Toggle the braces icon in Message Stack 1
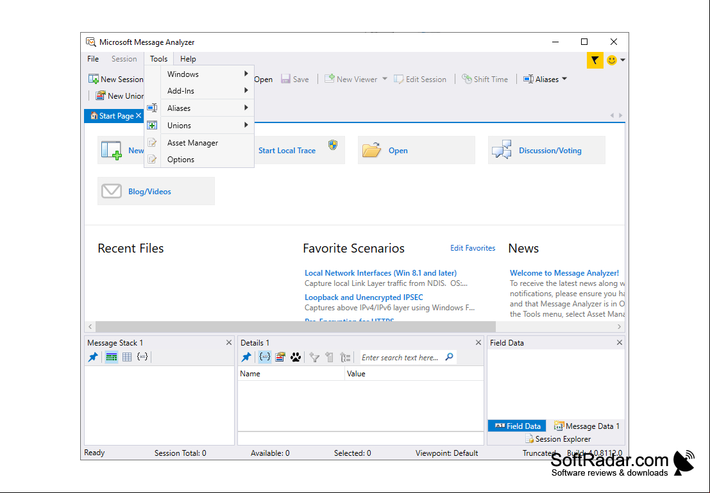The image size is (710, 493). 142,357
